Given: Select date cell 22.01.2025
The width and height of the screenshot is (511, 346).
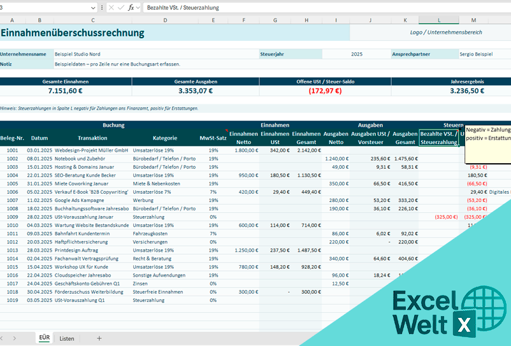Looking at the screenshot, I should (x=40, y=175).
